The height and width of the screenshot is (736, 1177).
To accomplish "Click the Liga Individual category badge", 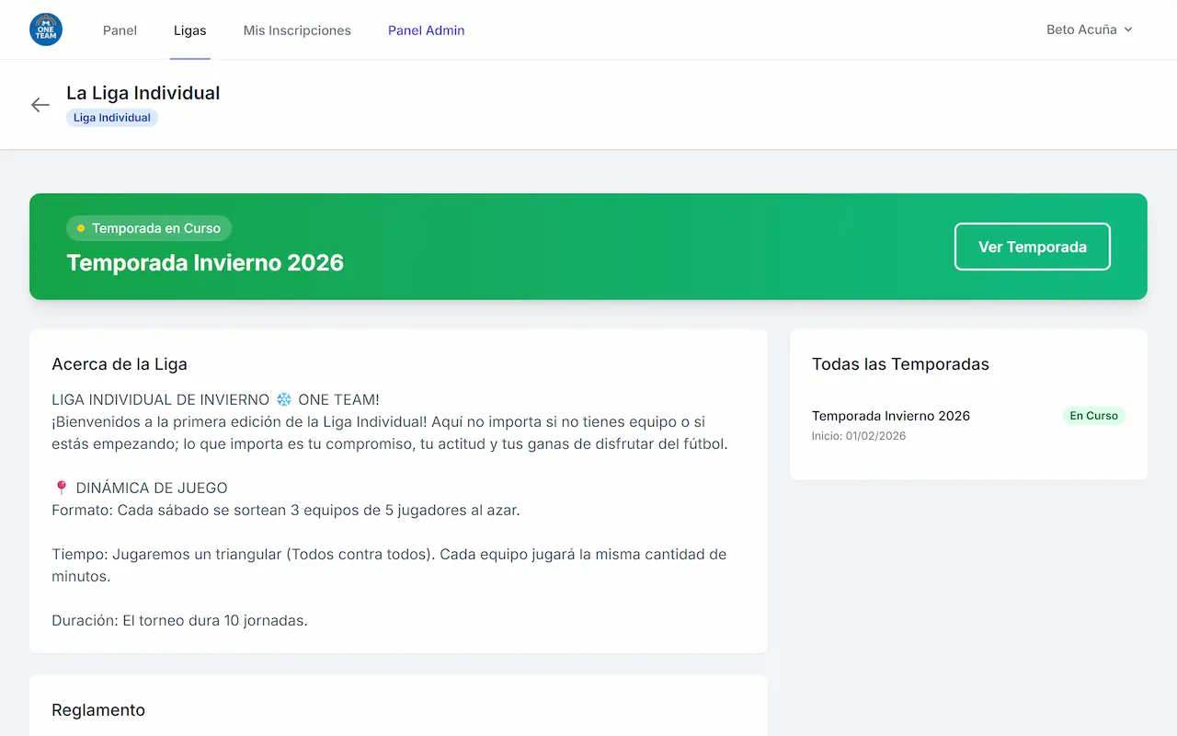I will click(111, 117).
